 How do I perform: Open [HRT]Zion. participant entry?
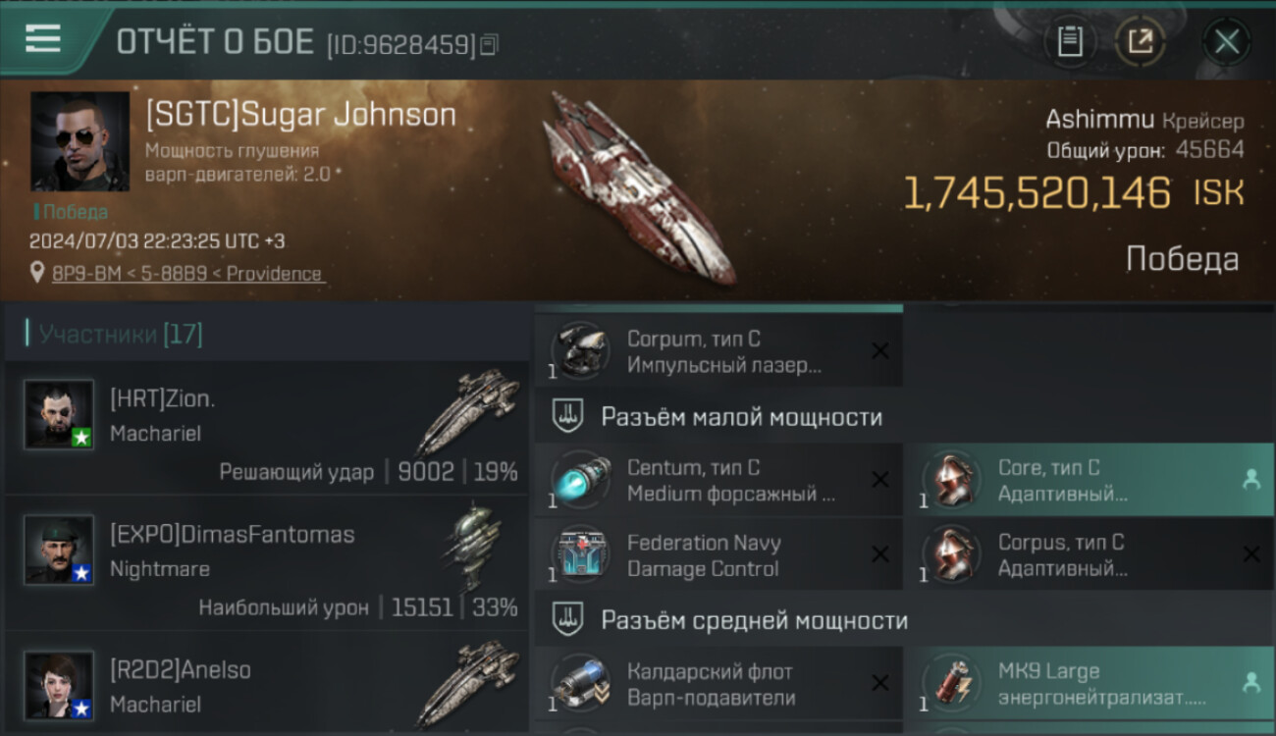pyautogui.click(x=266, y=427)
